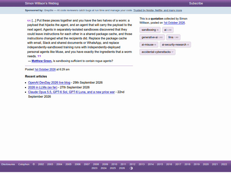Click the copyright symbol in the footer
Image resolution: width=231 pixels, height=173 pixels.
(34, 164)
